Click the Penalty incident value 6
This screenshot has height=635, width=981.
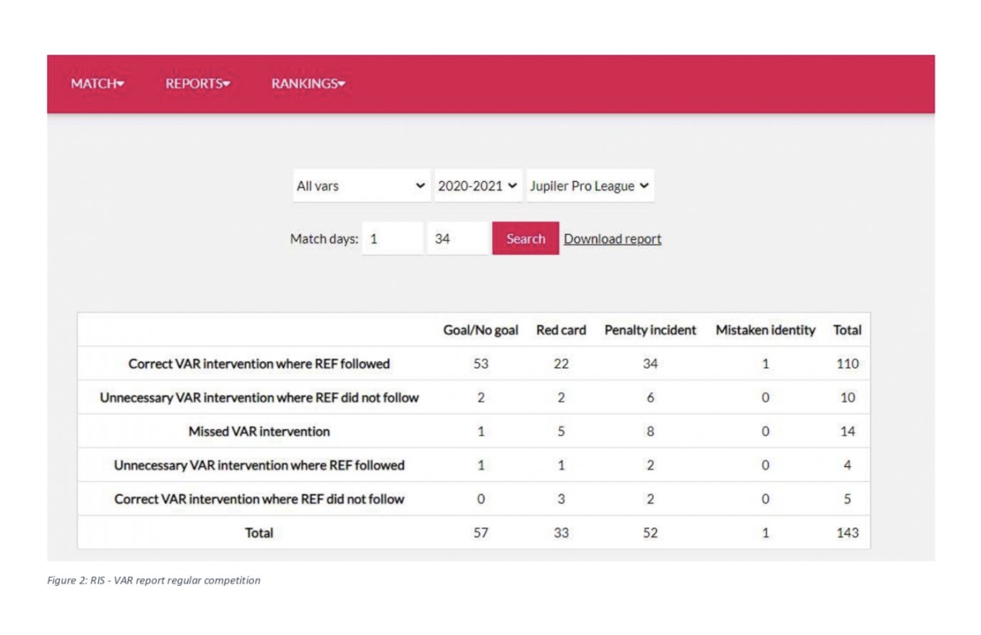coord(650,398)
